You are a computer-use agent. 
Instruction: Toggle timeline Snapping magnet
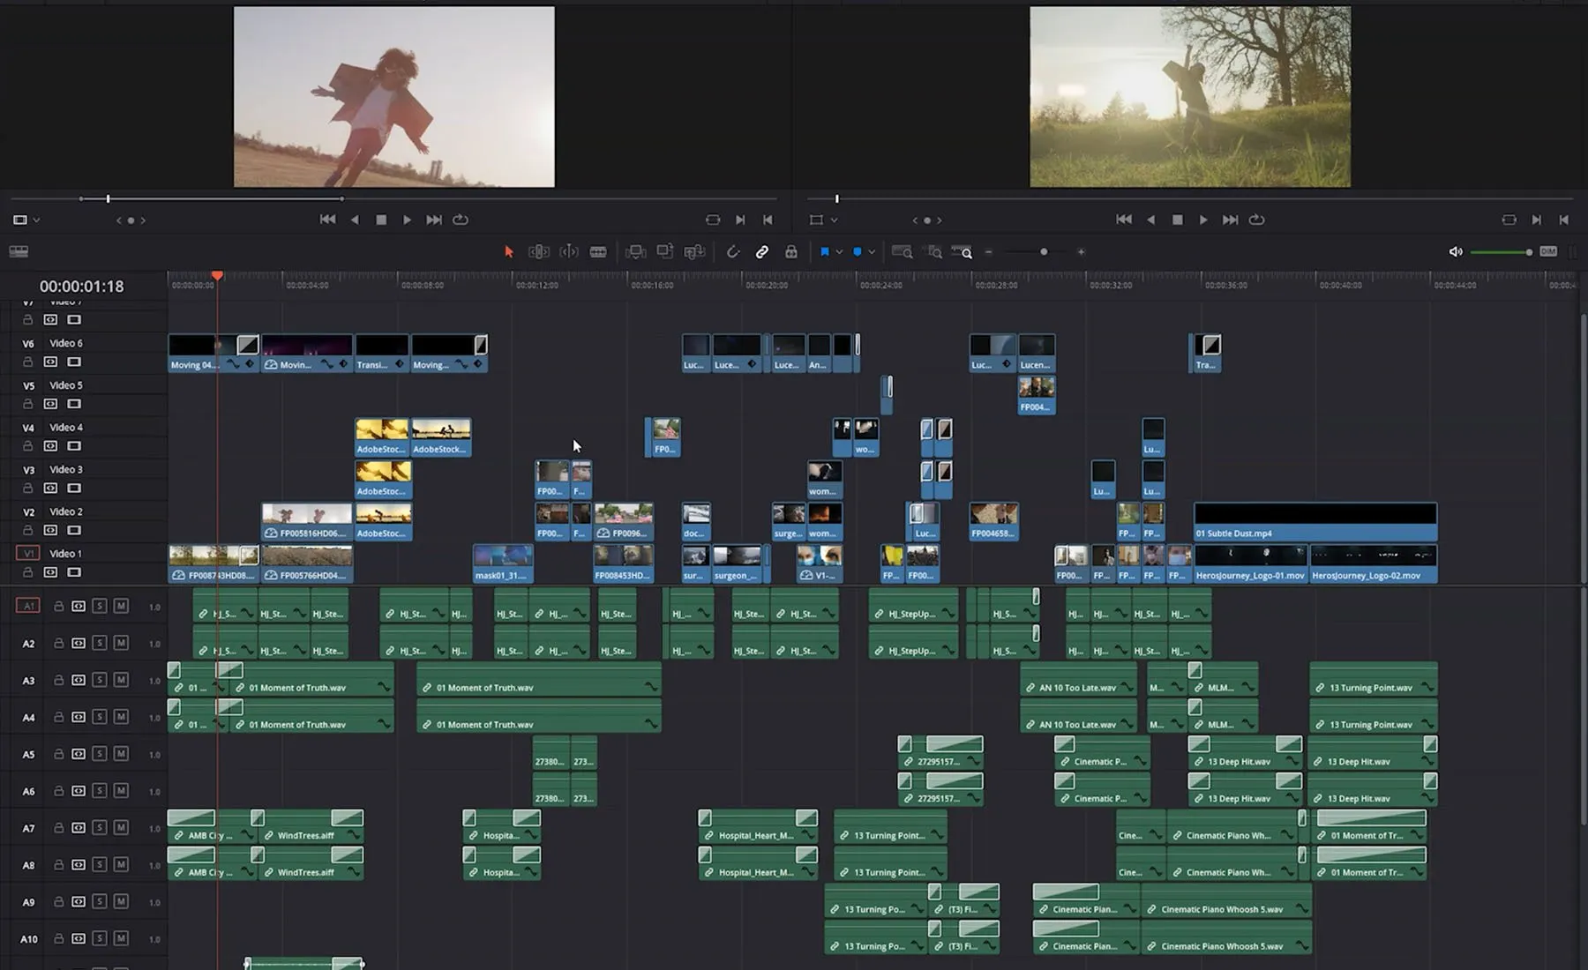click(x=733, y=252)
